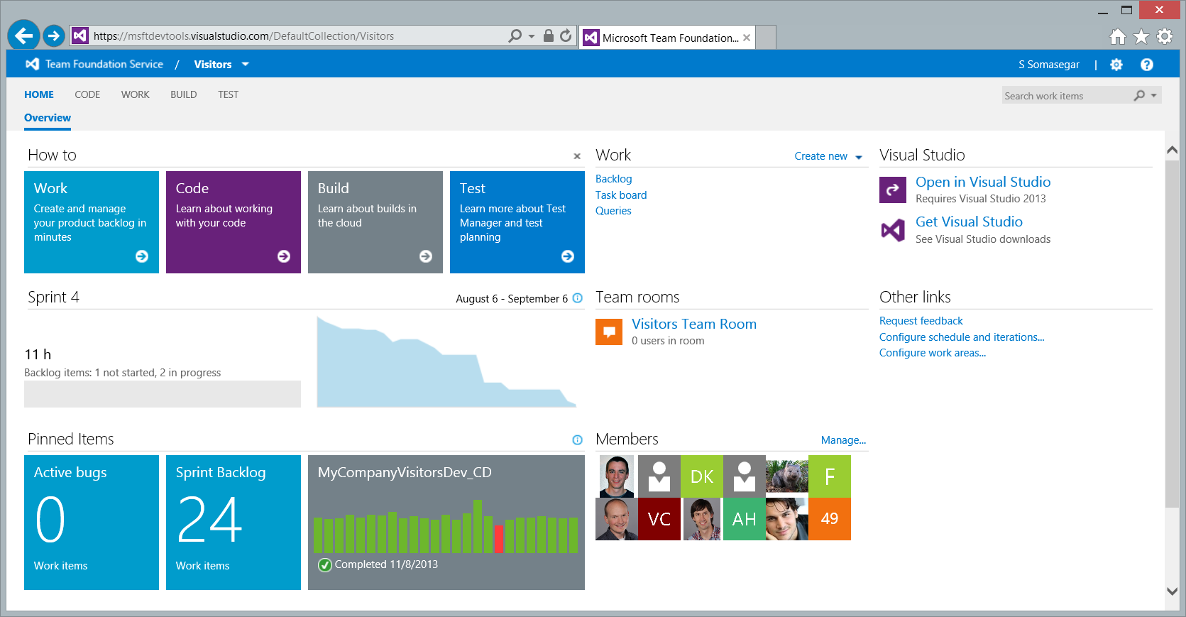Click the browser refresh icon
1186x617 pixels.
click(x=566, y=36)
